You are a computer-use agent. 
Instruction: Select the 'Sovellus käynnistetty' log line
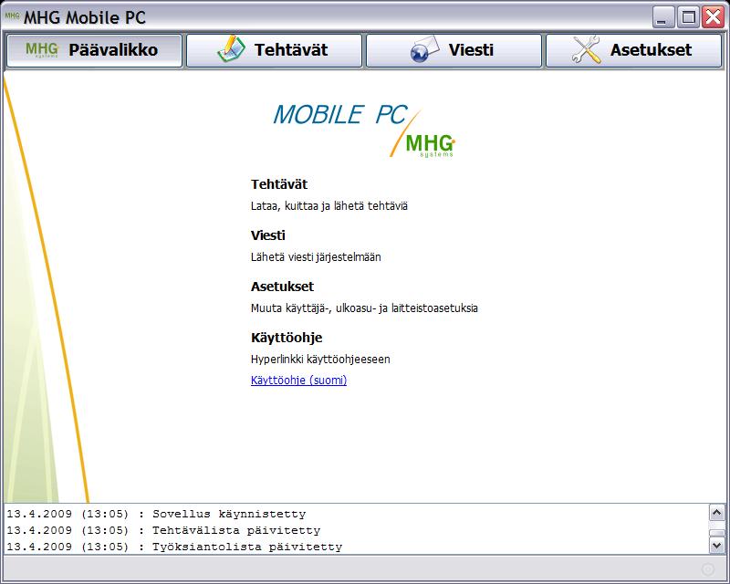coord(156,514)
